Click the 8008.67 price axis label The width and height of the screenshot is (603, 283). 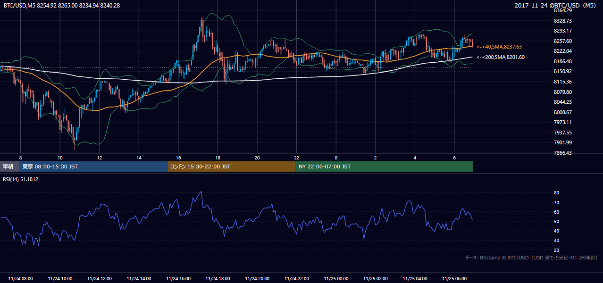(x=562, y=112)
